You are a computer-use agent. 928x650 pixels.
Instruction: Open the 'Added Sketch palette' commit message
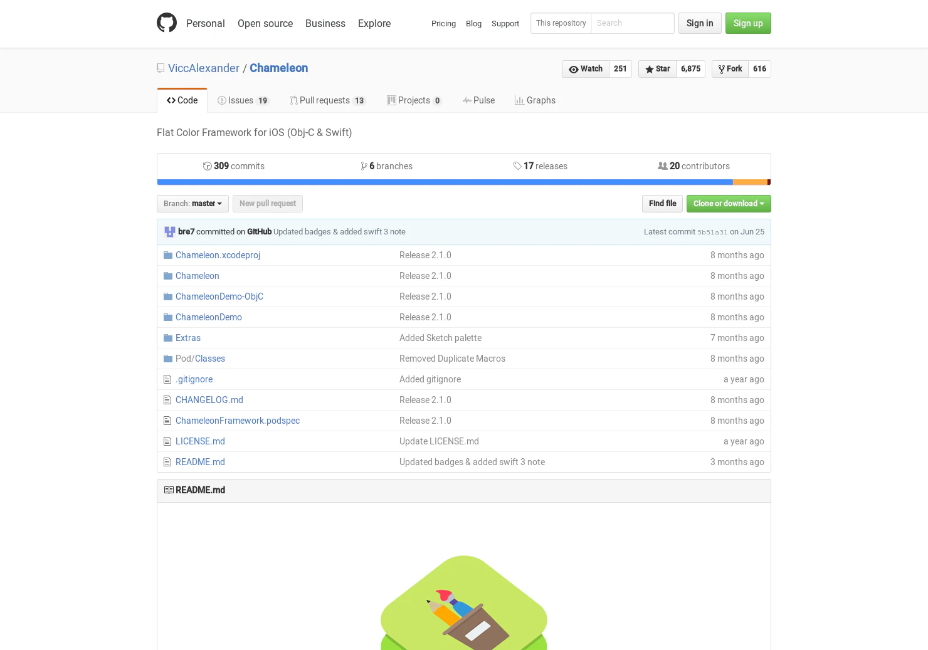pyautogui.click(x=440, y=338)
